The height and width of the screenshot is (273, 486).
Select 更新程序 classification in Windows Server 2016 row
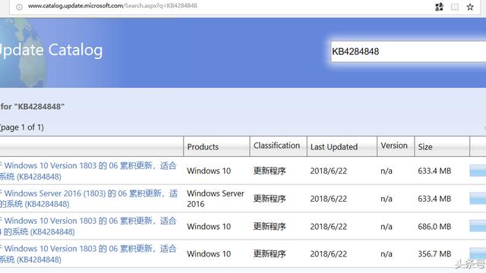(270, 199)
